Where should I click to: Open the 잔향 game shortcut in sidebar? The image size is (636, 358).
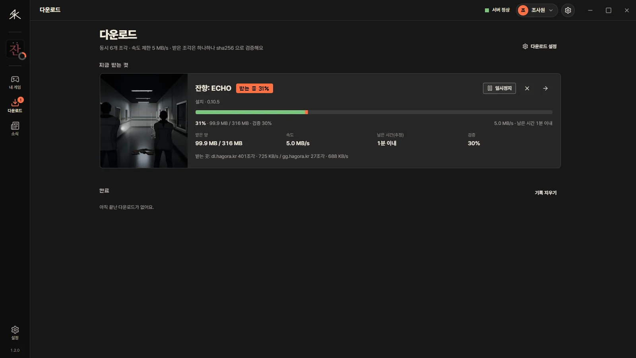pyautogui.click(x=15, y=49)
